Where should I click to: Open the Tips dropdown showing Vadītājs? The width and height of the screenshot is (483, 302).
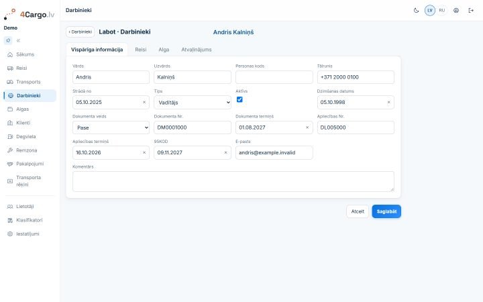pos(193,102)
